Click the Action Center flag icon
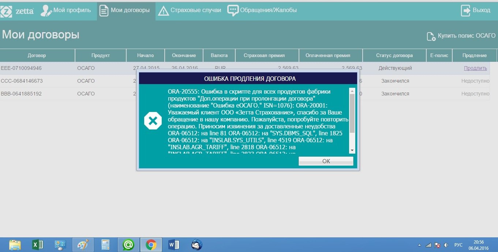The width and height of the screenshot is (498, 252). pos(437,245)
